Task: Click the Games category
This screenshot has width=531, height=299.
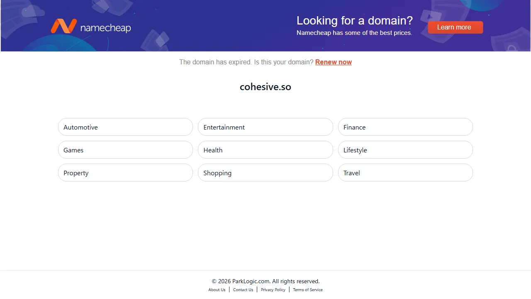Action: click(x=125, y=150)
